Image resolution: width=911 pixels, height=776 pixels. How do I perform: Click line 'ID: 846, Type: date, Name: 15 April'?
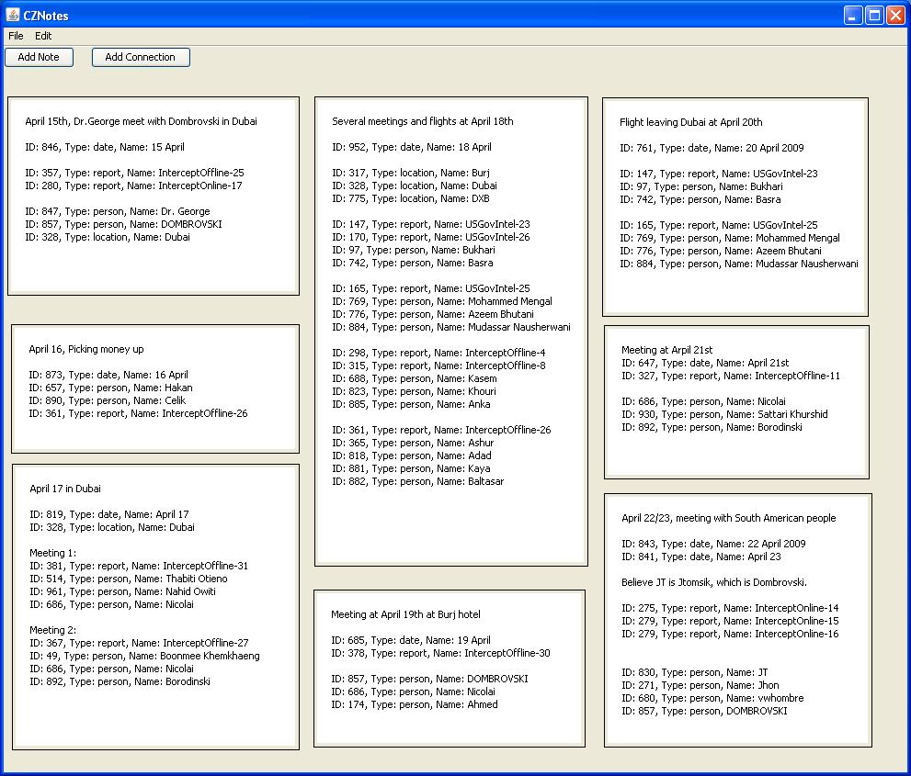coord(105,147)
